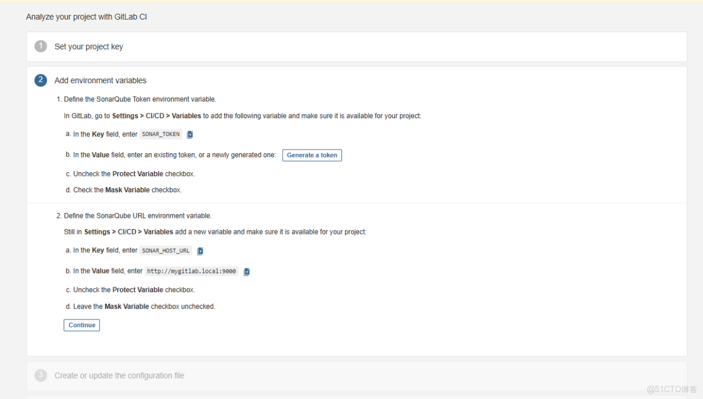Viewport: 703px width, 399px height.
Task: Select the http://mygitlab.local:9000 code text
Action: pos(191,271)
